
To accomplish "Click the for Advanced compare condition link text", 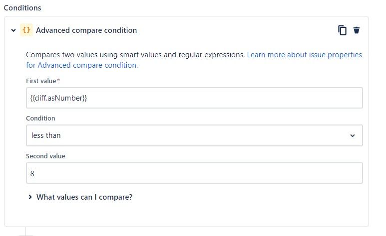I will pos(82,65).
